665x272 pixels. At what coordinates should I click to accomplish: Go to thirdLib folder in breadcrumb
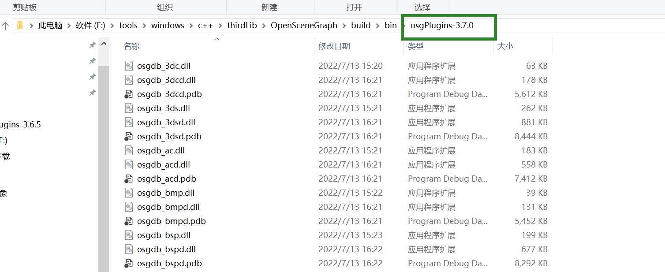click(x=242, y=26)
